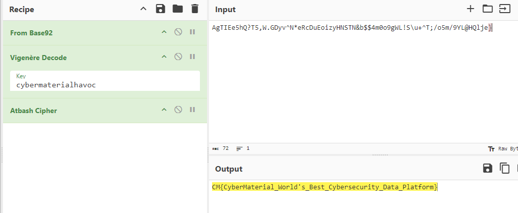The height and width of the screenshot is (213, 518).
Task: Collapse the Atbash Cipher operation
Action: 164,110
